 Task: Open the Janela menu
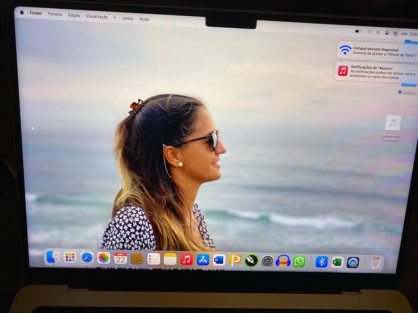tap(127, 18)
